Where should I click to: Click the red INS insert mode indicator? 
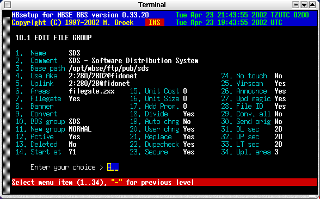coord(155,22)
